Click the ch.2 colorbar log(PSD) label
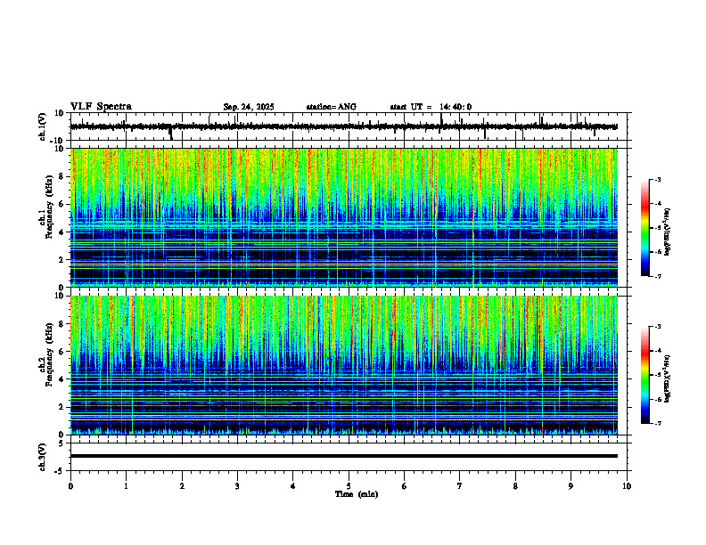706x545 pixels. [667, 378]
